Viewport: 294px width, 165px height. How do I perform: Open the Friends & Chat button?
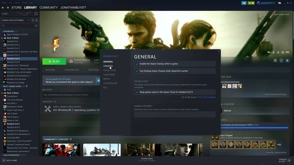tap(285, 160)
